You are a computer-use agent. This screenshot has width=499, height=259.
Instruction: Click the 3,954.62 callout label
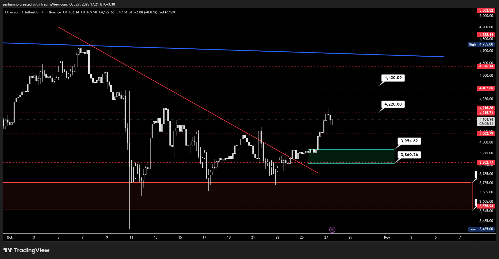[409, 141]
